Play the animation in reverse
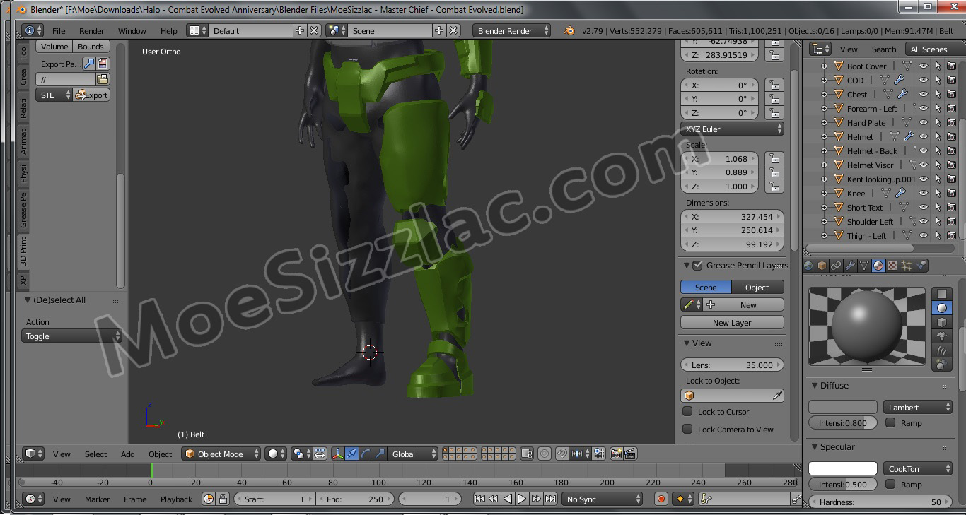 508,499
